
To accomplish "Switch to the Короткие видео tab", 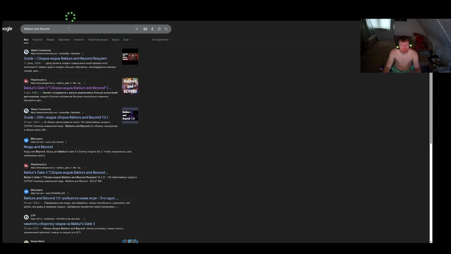I will coord(98,40).
